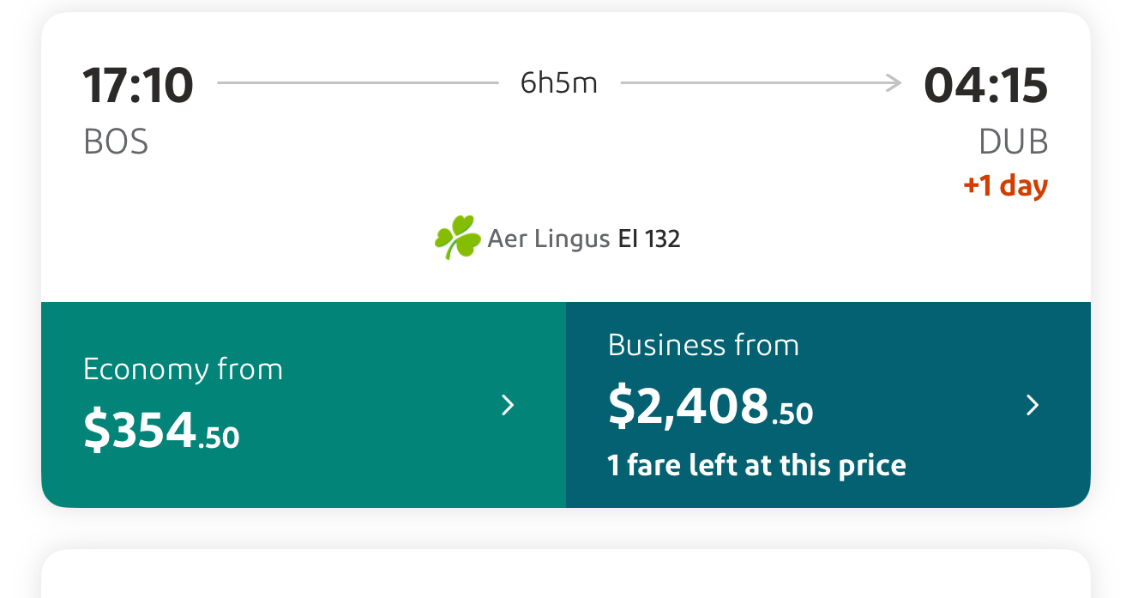The image size is (1132, 598).
Task: Click the "1 fare left at this price" notice
Action: (x=756, y=465)
